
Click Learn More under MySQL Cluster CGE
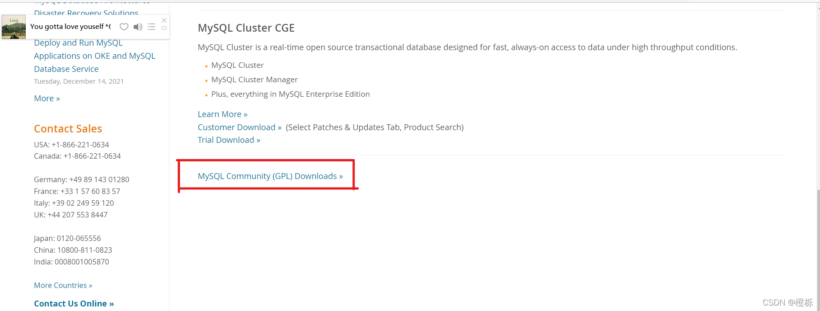pos(223,114)
